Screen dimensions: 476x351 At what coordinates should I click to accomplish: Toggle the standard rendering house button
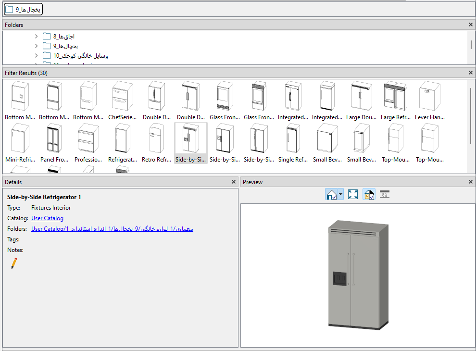331,194
